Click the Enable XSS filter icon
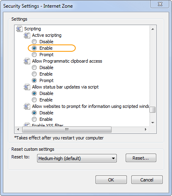This screenshot has height=196, width=172. pos(27,124)
